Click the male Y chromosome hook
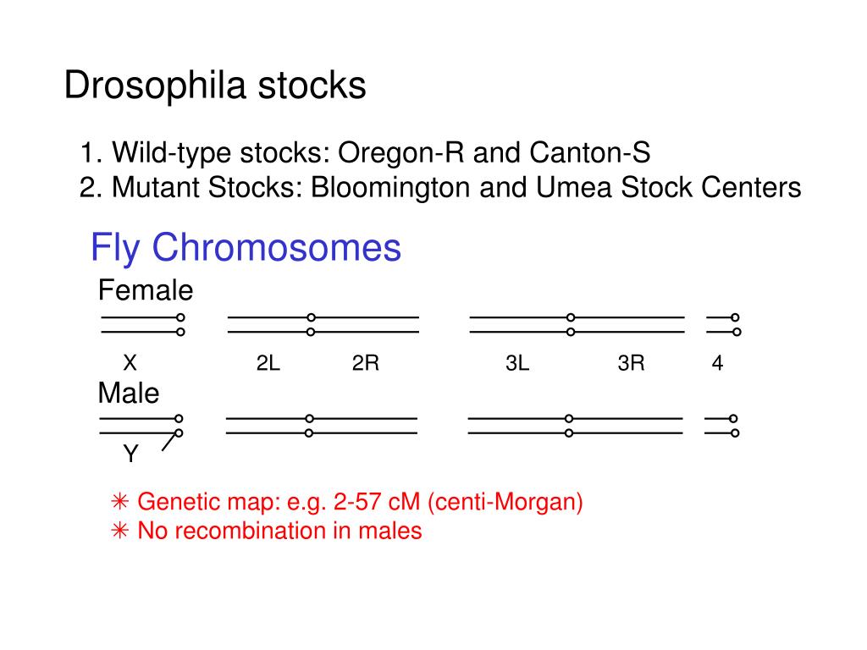867x650 pixels. (x=170, y=441)
